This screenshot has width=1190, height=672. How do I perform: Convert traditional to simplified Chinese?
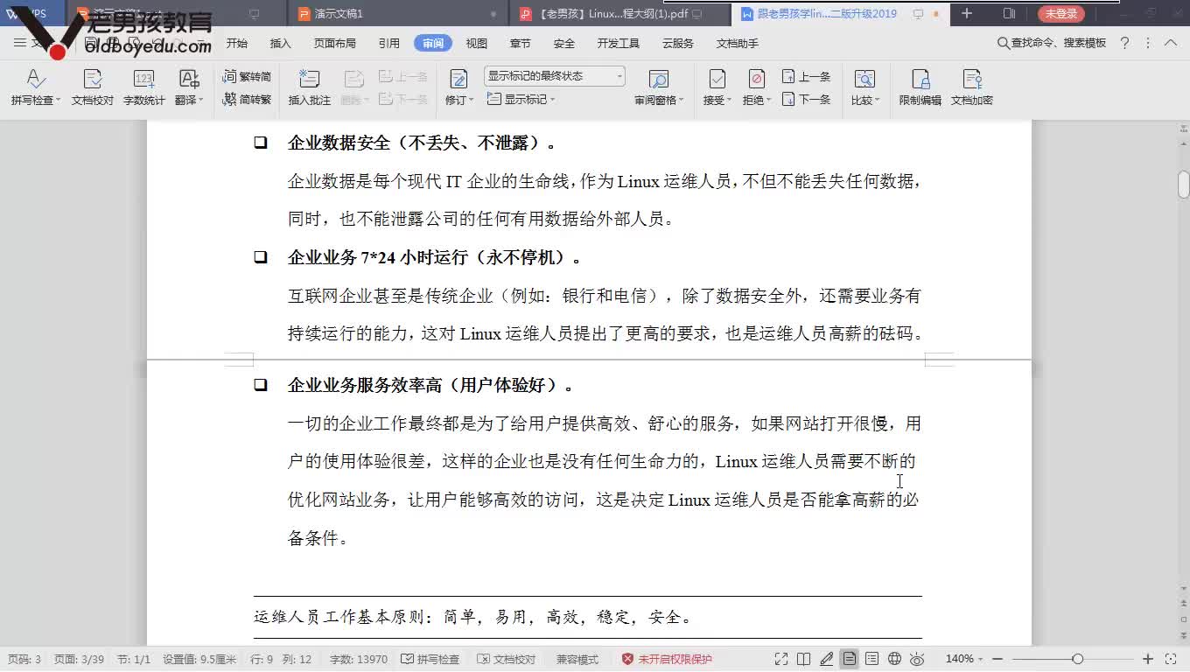point(247,77)
